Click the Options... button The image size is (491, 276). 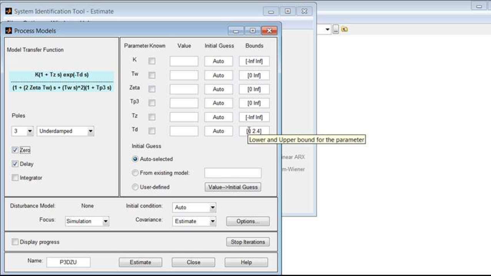tap(248, 221)
